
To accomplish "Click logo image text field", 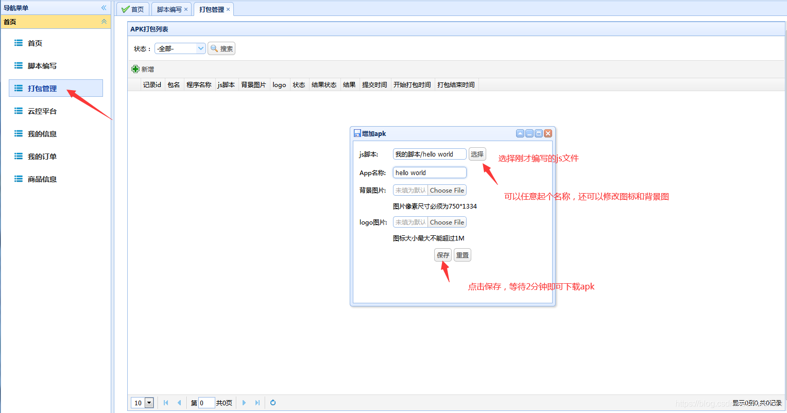I will [410, 222].
